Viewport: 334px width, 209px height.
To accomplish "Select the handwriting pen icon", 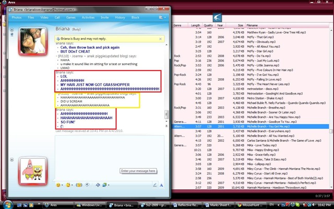I will pos(155,185).
